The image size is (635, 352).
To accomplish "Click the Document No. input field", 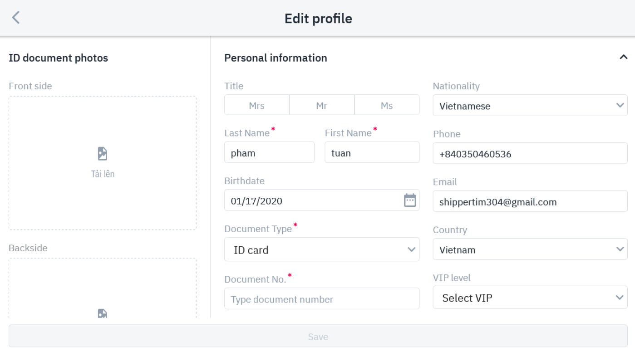I will 322,299.
